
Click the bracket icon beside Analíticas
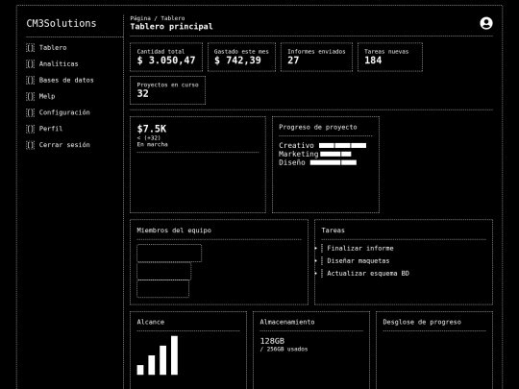(x=30, y=63)
